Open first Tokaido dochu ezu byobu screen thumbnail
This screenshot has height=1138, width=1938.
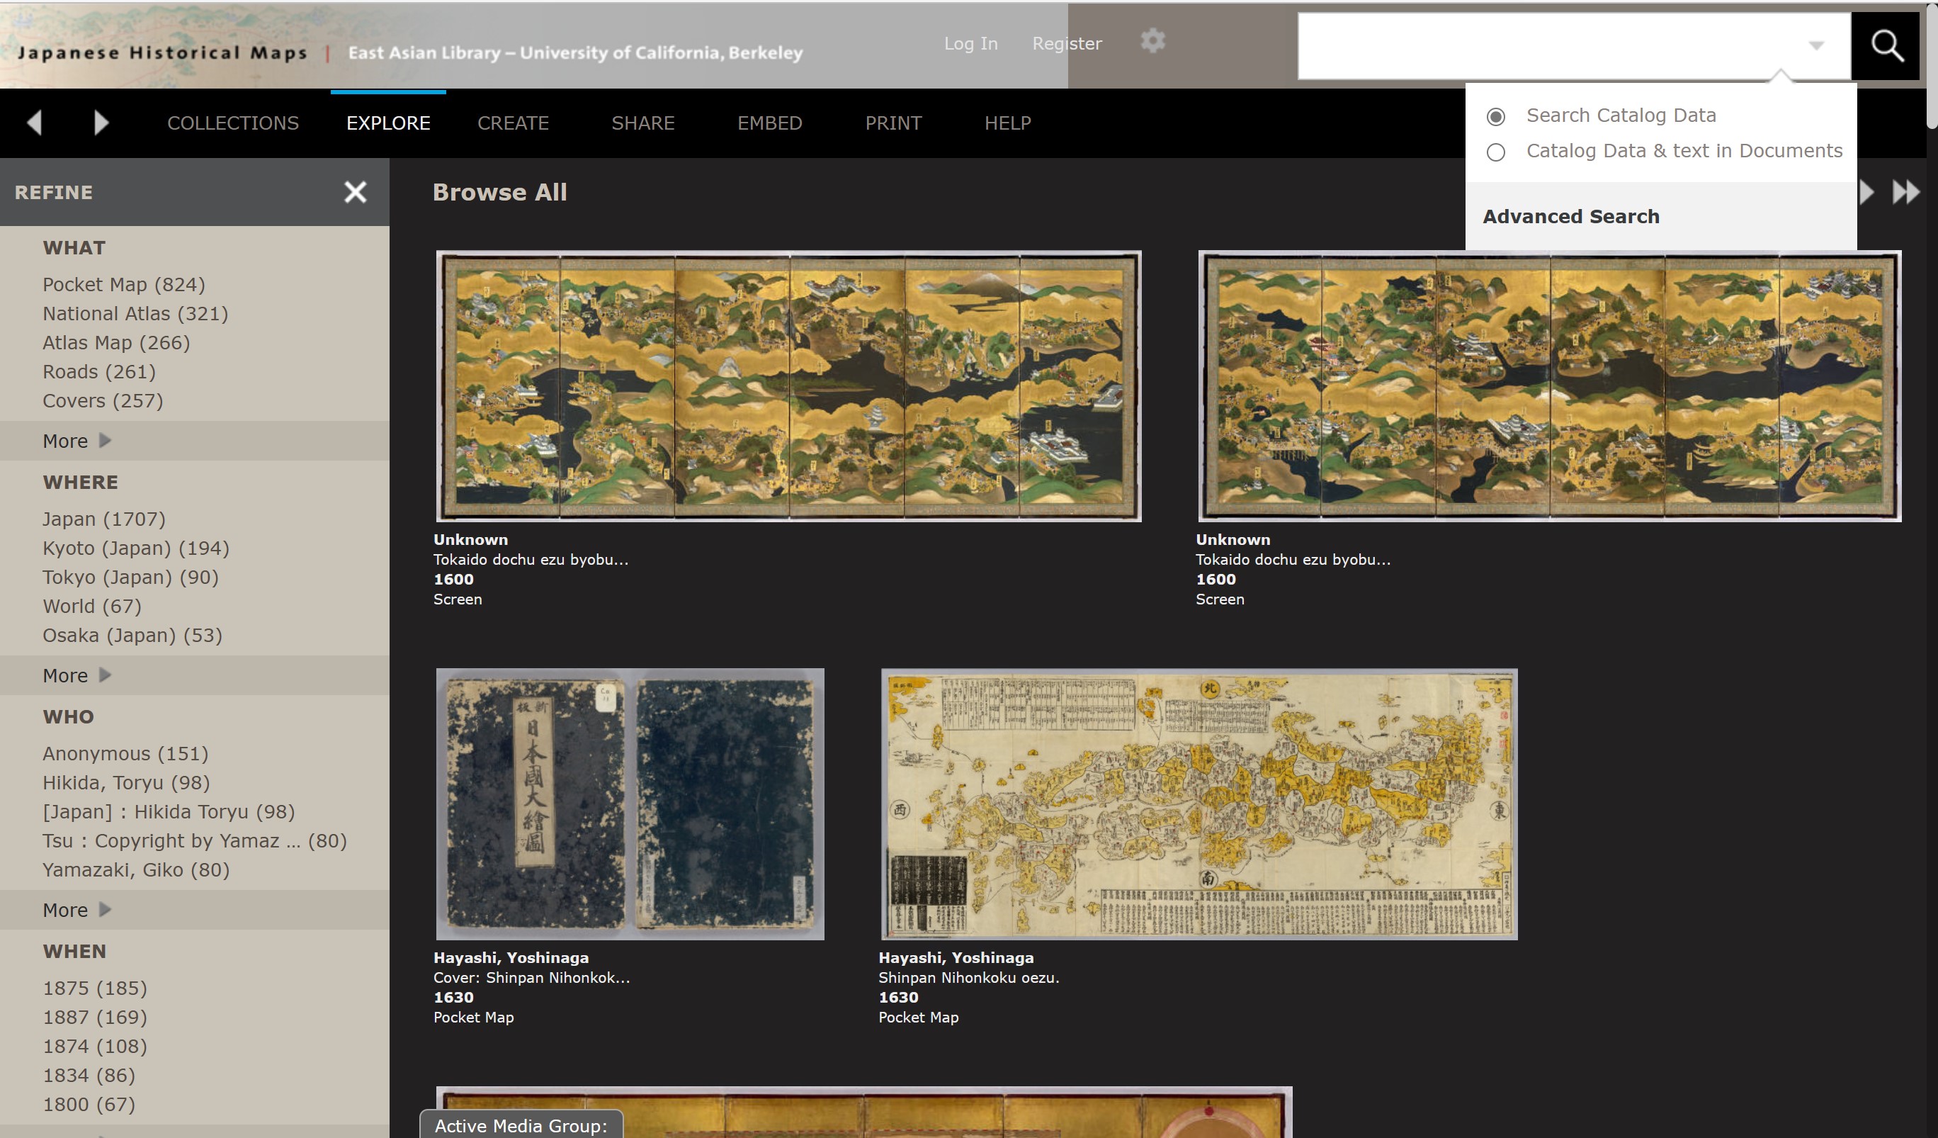point(788,386)
